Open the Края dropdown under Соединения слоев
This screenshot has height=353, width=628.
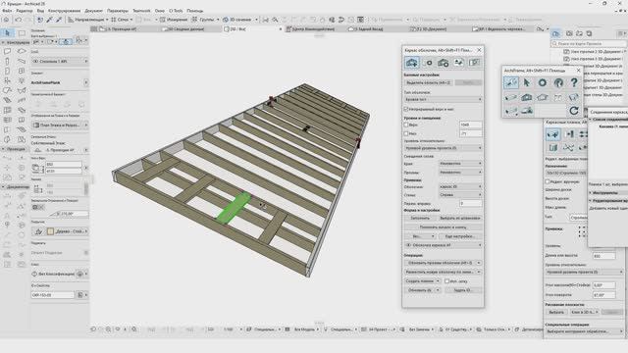coord(460,164)
